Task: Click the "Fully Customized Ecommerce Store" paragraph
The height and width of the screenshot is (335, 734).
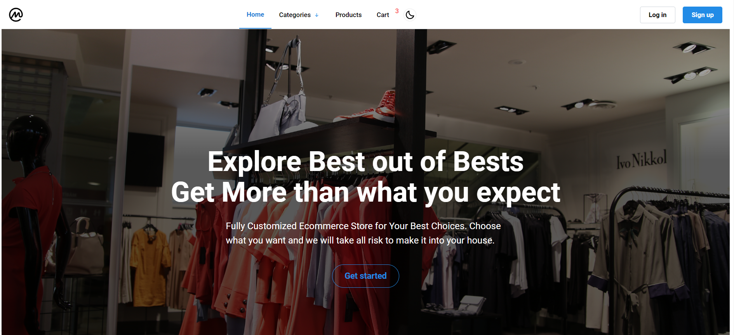Action: 364,233
